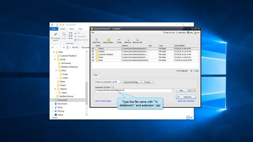This screenshot has width=253, height=142.
Task: Click Copy icon in Explorer ribbon
Action: (64, 36)
